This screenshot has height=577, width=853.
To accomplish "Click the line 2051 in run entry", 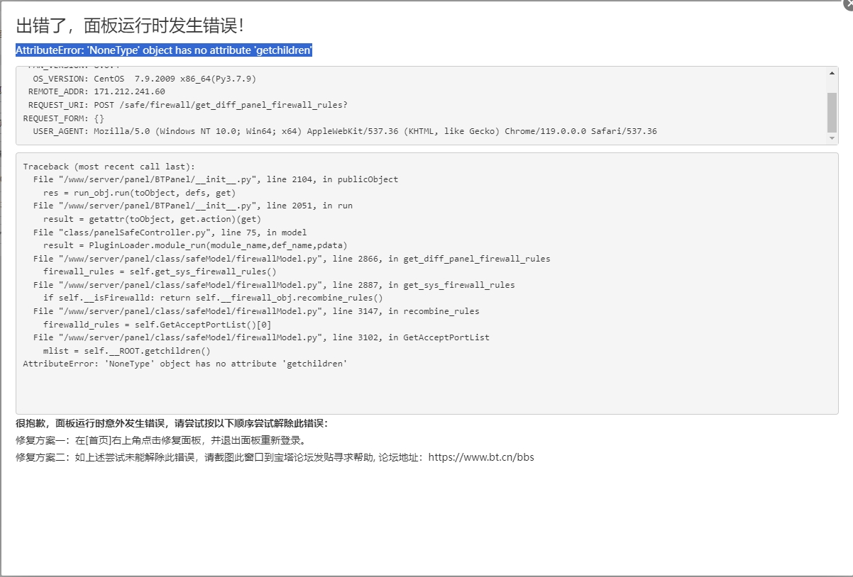I will point(192,206).
